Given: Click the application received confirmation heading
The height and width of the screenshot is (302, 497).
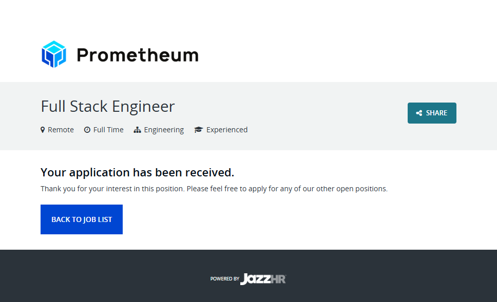Looking at the screenshot, I should coord(137,172).
